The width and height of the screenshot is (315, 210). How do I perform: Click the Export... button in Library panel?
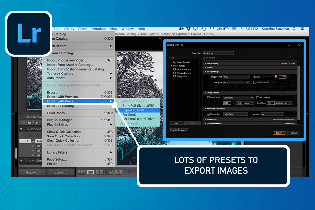(x=61, y=172)
